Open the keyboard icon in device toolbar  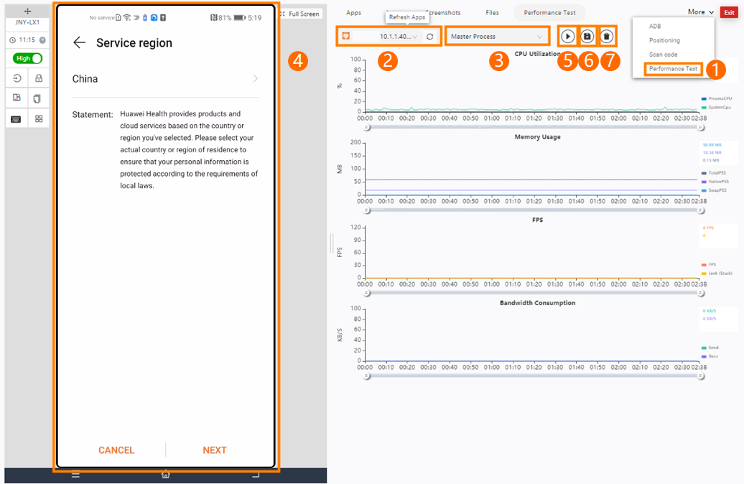tap(16, 119)
